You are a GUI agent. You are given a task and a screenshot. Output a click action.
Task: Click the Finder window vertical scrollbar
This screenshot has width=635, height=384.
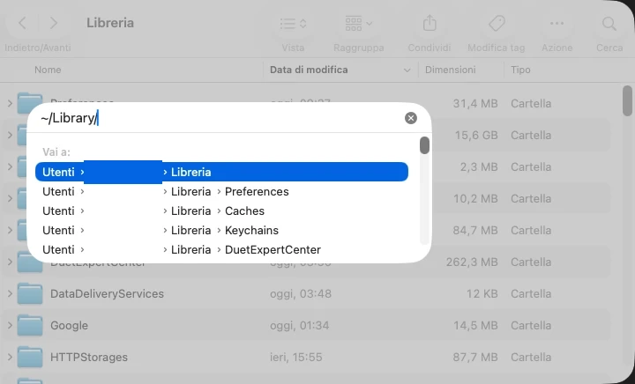627,100
